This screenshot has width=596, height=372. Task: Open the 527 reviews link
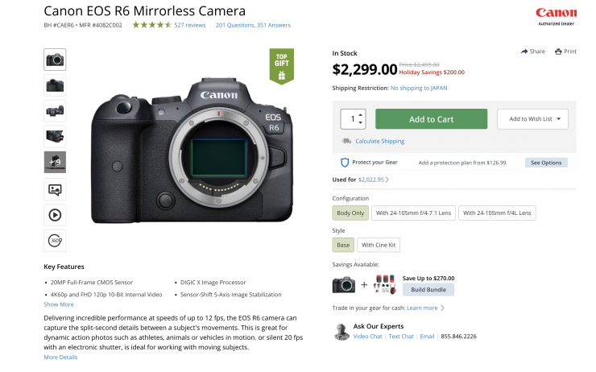pos(190,25)
